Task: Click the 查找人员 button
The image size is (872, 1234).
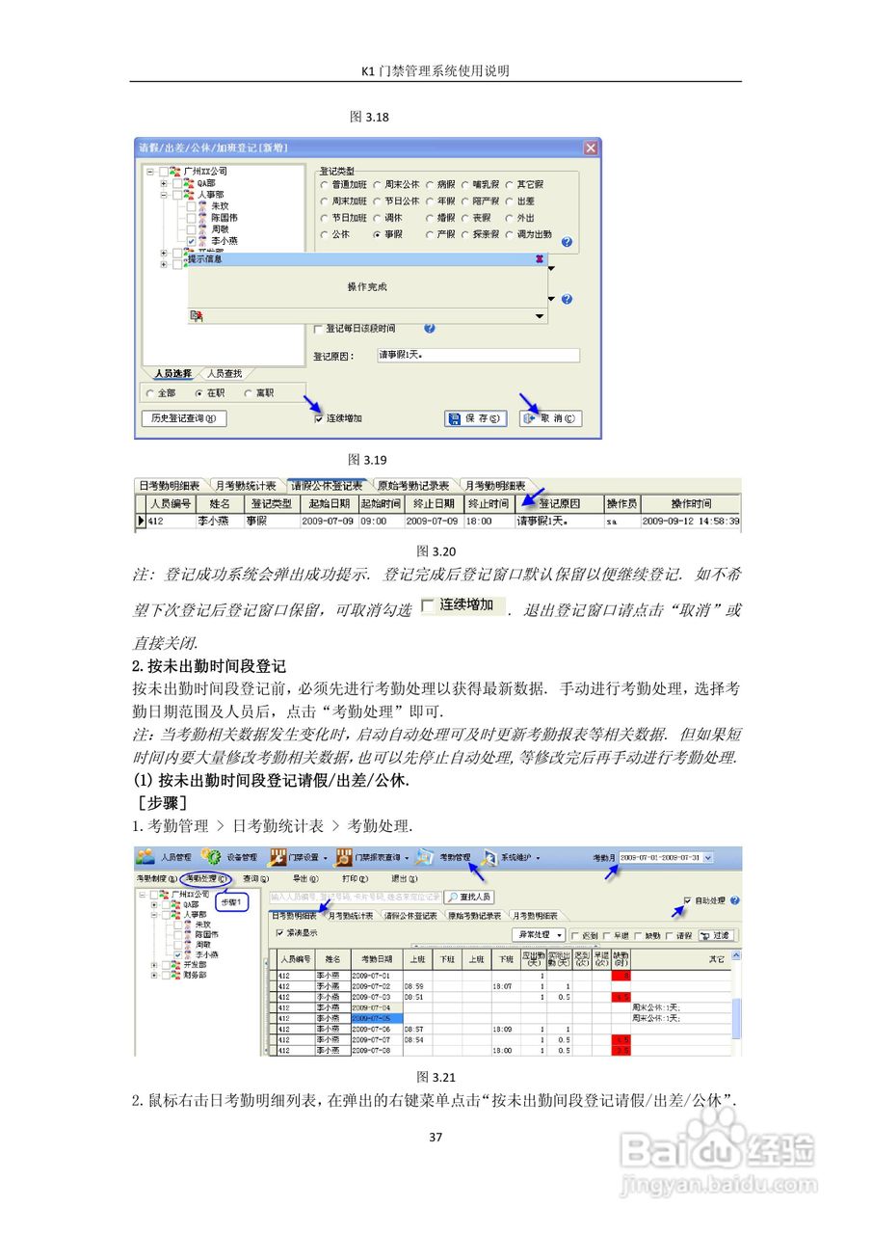Action: 468,897
